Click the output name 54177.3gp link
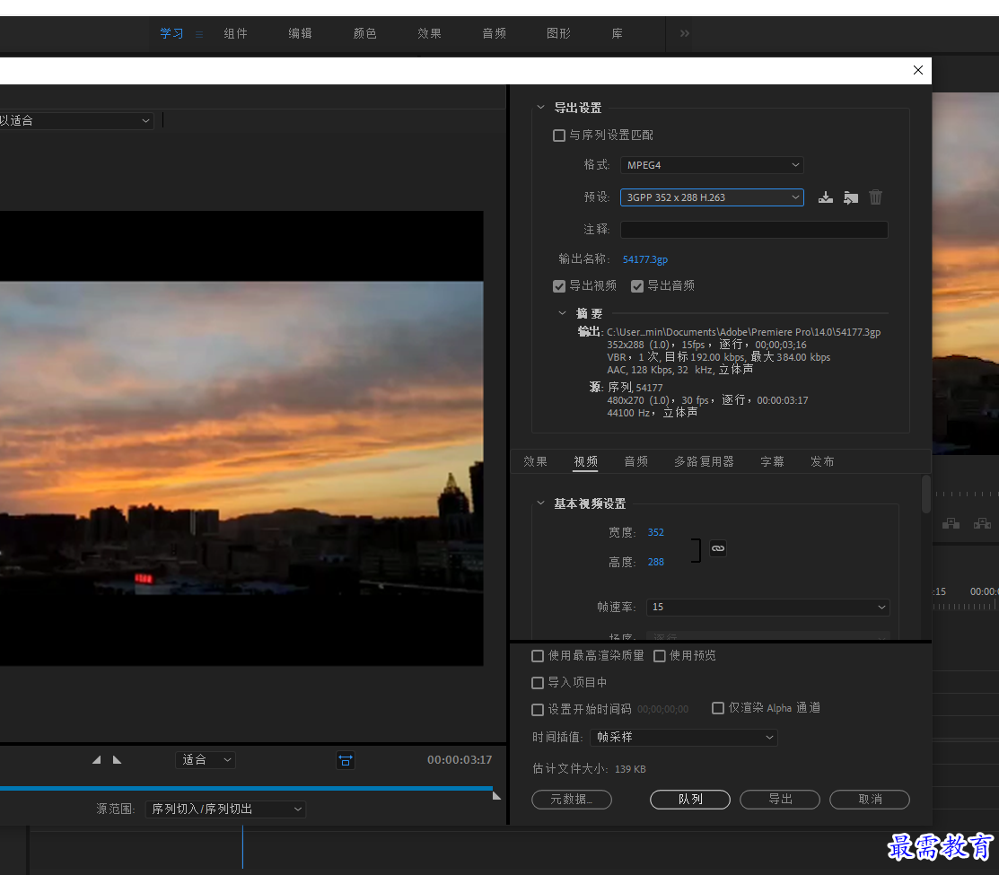The height and width of the screenshot is (875, 999). (x=644, y=259)
